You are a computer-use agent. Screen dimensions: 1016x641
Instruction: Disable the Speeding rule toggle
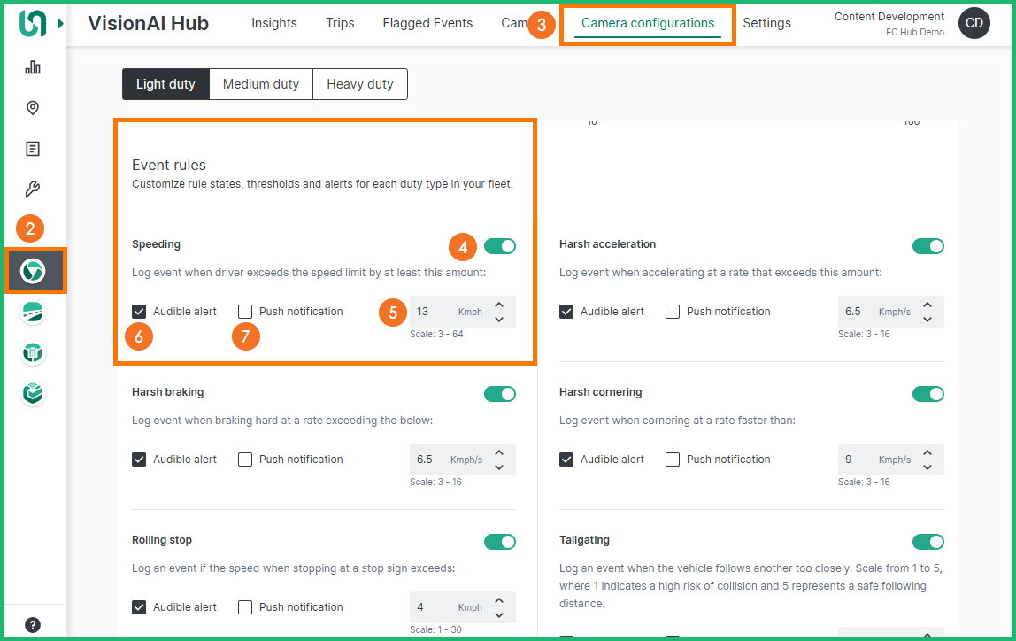(500, 246)
